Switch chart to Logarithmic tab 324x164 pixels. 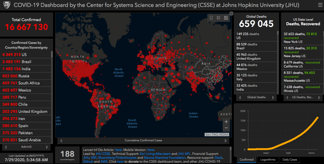tap(268, 160)
